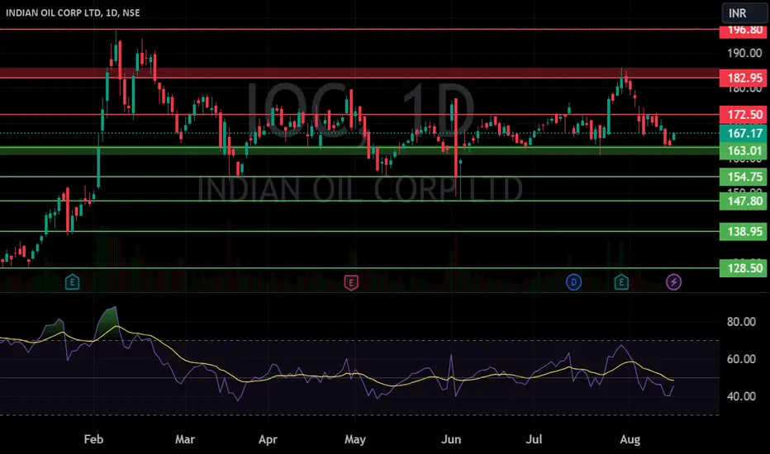
Task: Click the 60.00 RSI scale value
Action: click(742, 359)
